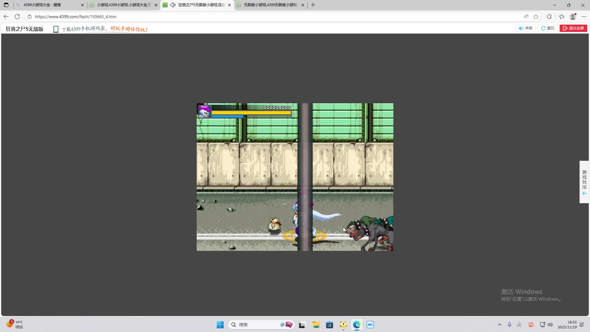
Task: Show hidden system tray icons chevron
Action: [499, 325]
